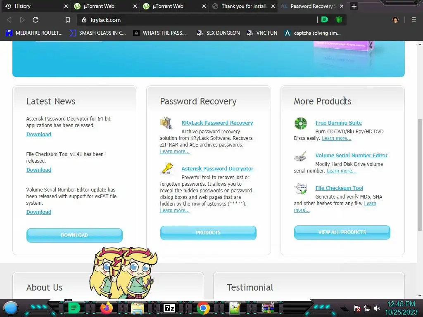Click the padlock site info icon

(x=84, y=20)
